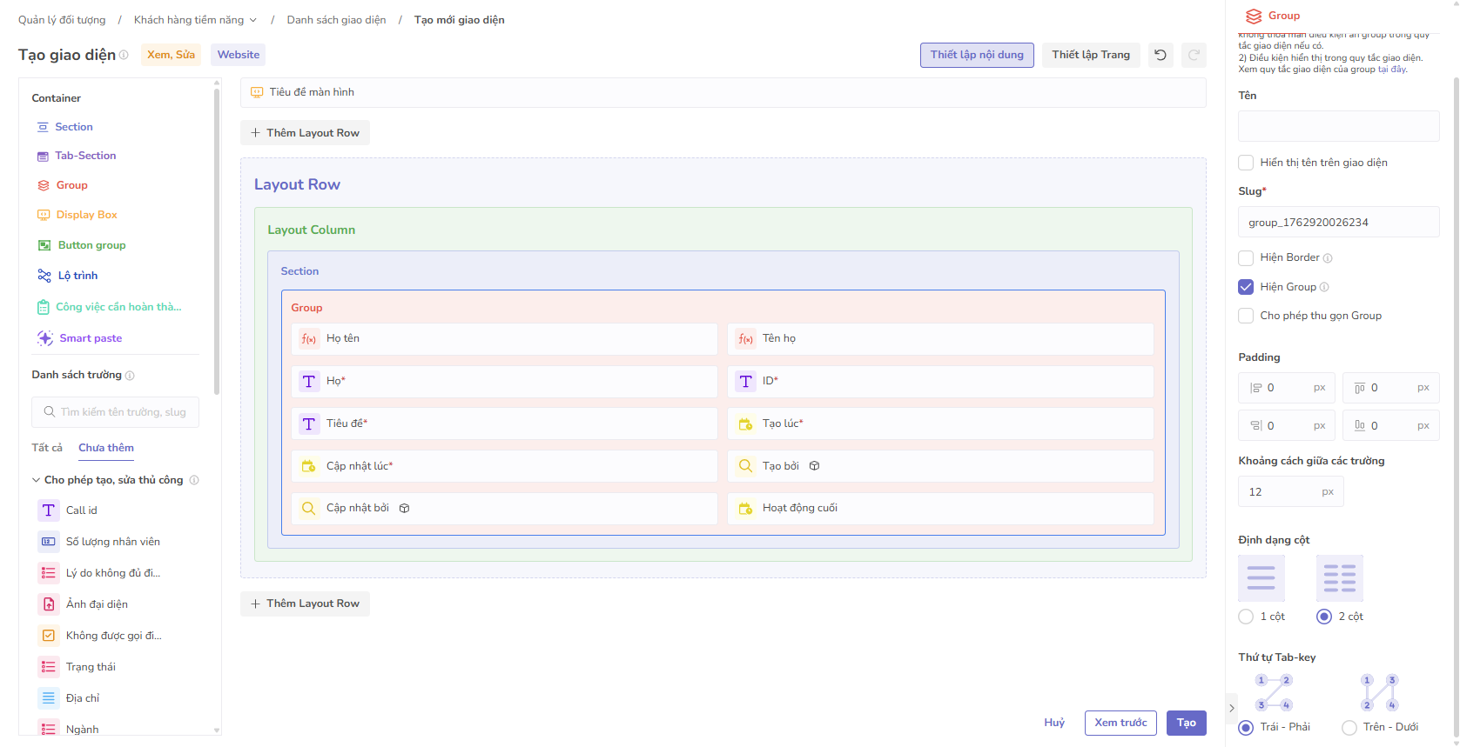The width and height of the screenshot is (1460, 747).
Task: Choose the Smart paste icon
Action: click(x=45, y=338)
